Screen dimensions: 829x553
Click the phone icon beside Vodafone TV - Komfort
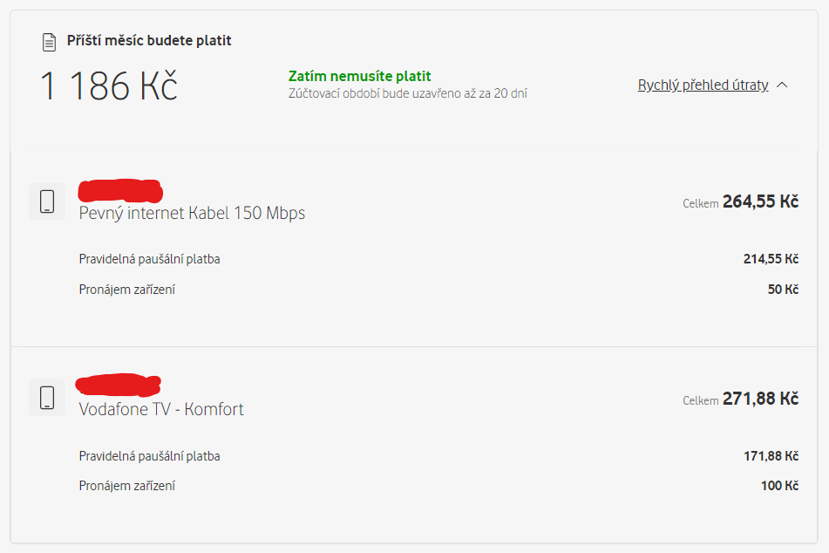point(47,398)
